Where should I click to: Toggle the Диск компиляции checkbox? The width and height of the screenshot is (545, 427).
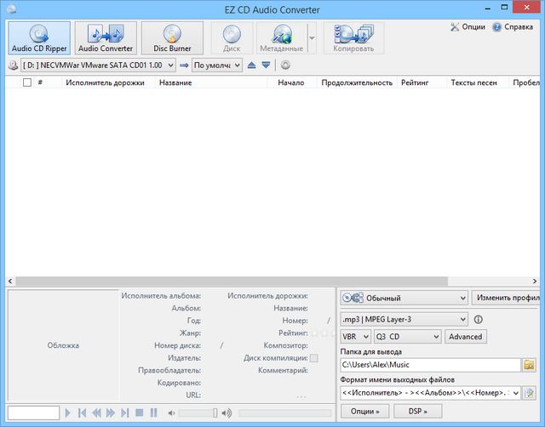[313, 358]
